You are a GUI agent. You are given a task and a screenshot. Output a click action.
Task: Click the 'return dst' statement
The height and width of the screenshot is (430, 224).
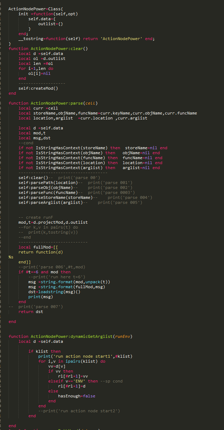tap(30, 312)
